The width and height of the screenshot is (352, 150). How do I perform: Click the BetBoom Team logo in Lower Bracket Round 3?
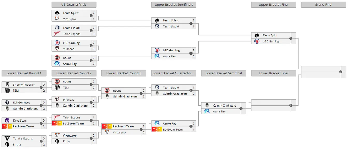tap(107, 126)
